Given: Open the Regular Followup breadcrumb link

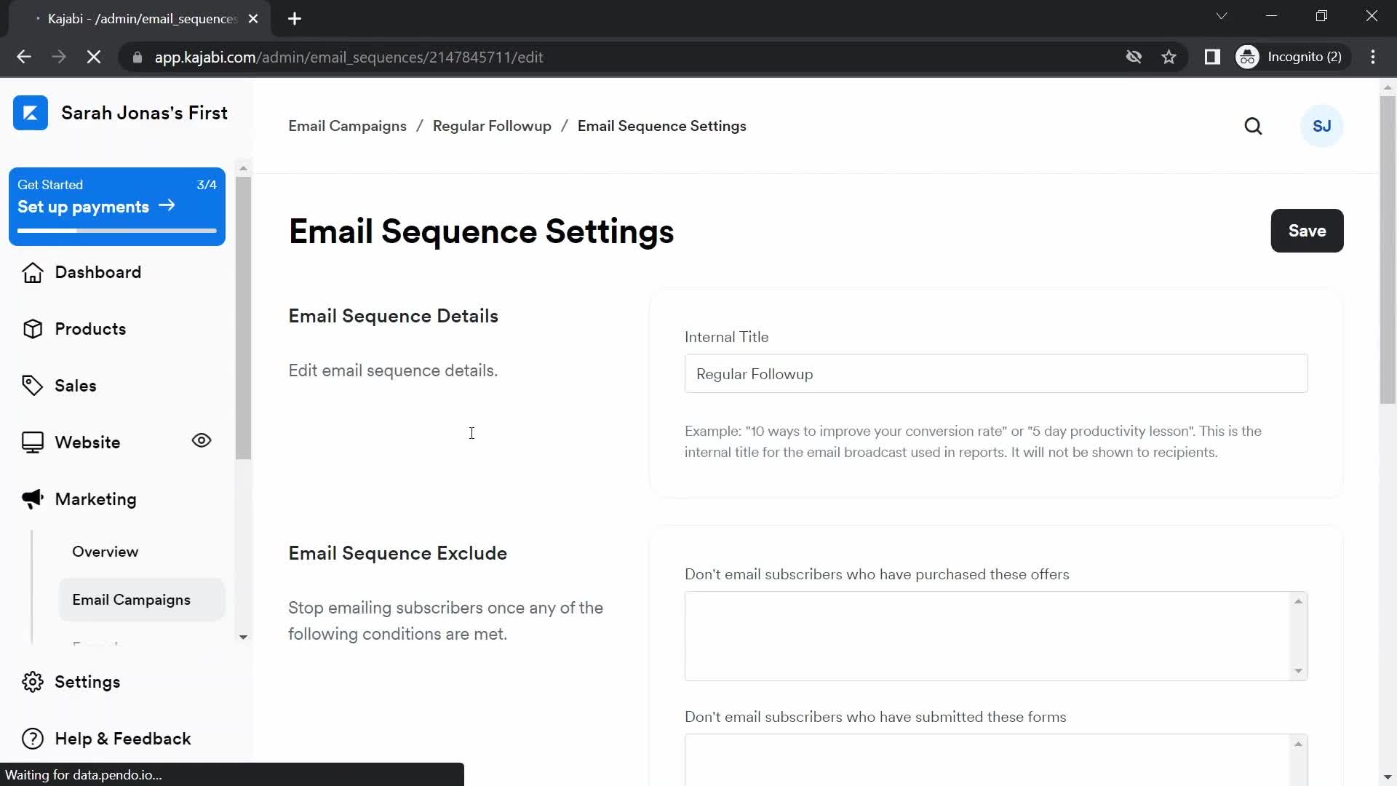Looking at the screenshot, I should click(491, 126).
